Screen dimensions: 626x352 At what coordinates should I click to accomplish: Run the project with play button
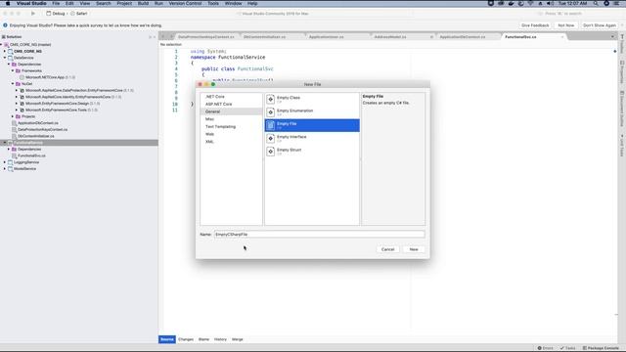click(x=32, y=13)
